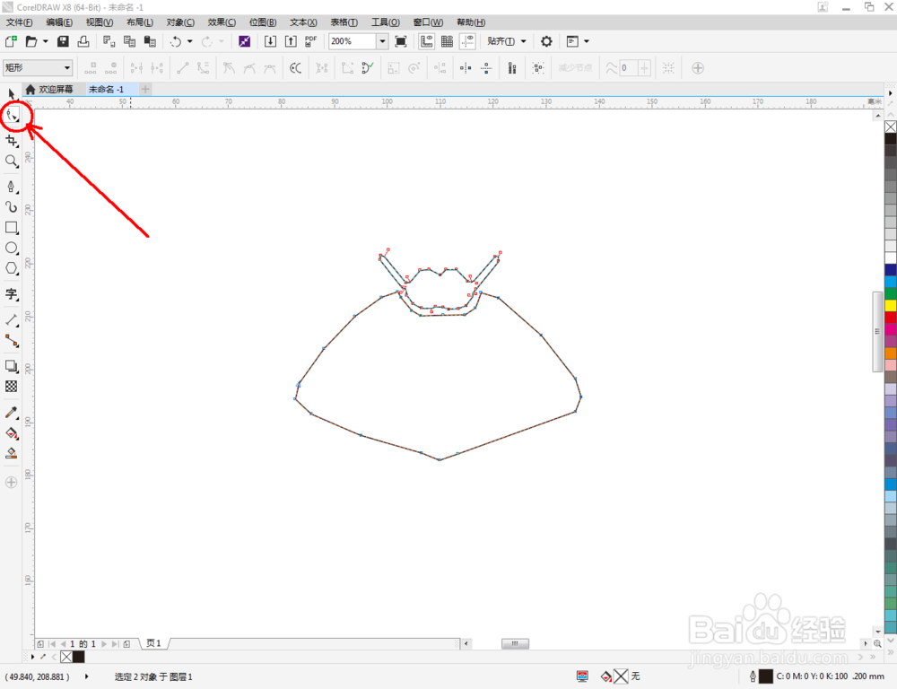This screenshot has width=897, height=689.
Task: Click the Export icon
Action: coord(291,41)
